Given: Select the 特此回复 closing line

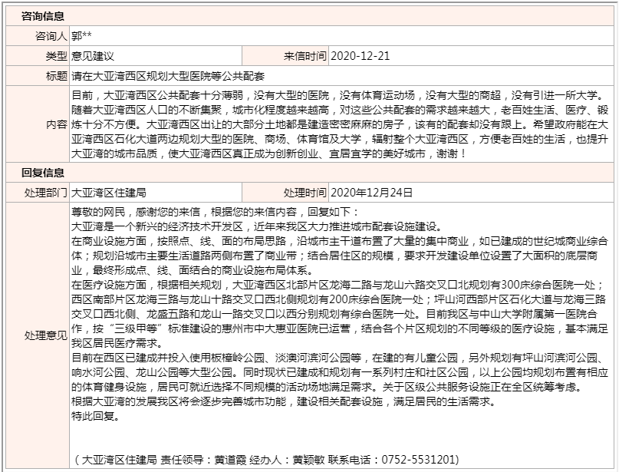Looking at the screenshot, I should 95,416.
